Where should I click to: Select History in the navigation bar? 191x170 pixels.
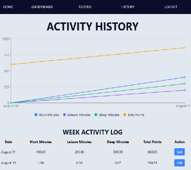[128, 7]
